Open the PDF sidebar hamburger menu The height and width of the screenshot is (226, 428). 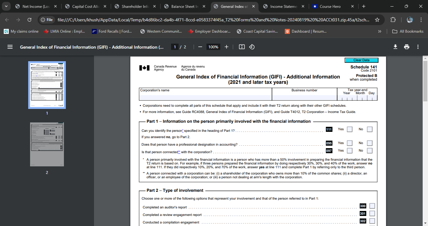coord(10,46)
